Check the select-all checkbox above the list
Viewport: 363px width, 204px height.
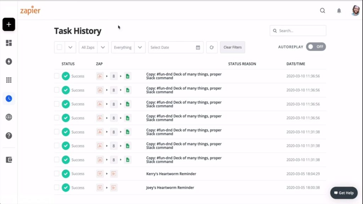point(59,47)
